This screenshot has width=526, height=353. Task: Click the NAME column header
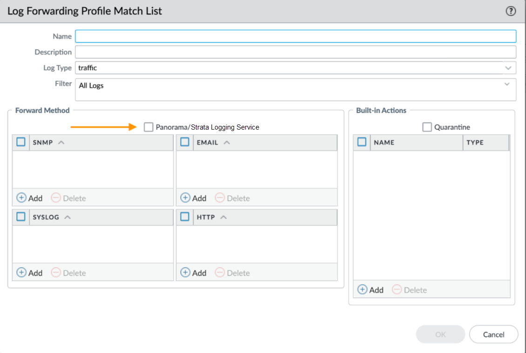pyautogui.click(x=384, y=143)
